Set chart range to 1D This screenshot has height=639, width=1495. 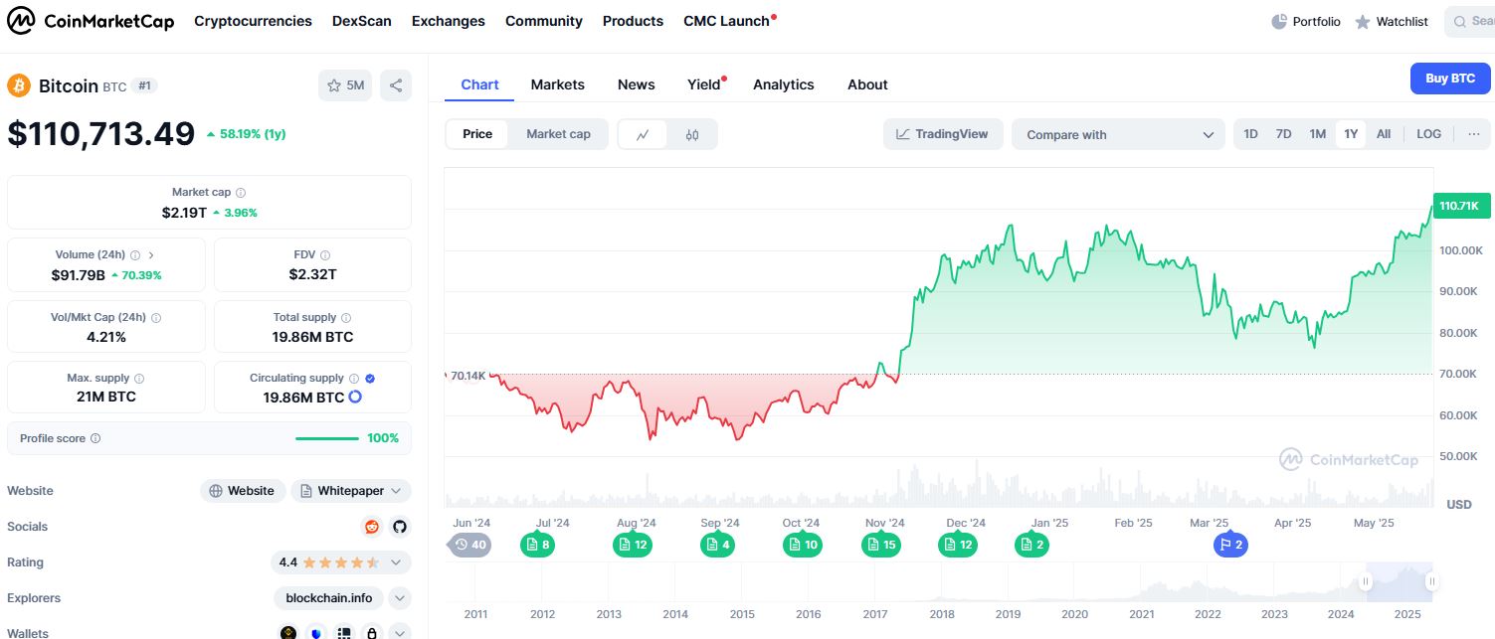(1251, 134)
